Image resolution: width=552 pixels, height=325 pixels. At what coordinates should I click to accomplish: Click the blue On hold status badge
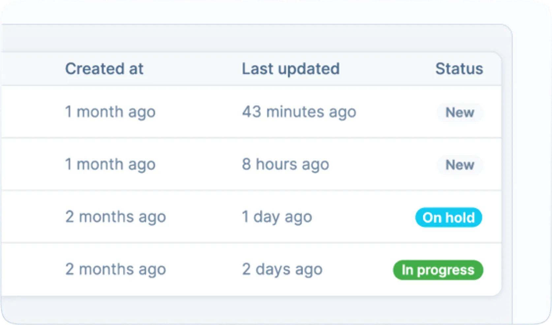pos(448,218)
